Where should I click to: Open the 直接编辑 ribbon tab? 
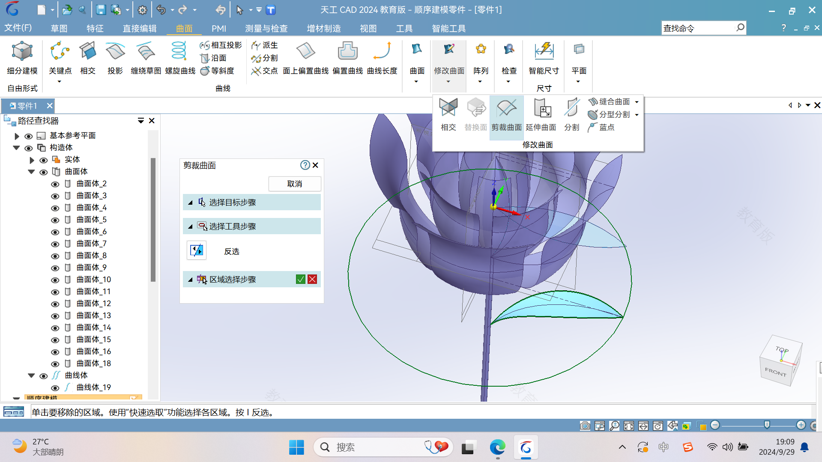pyautogui.click(x=140, y=28)
